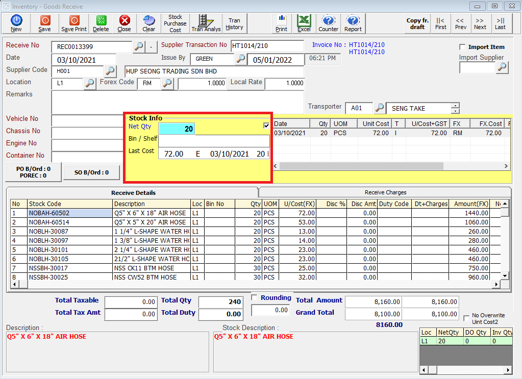Click the Copy fr. draft button

click(417, 23)
